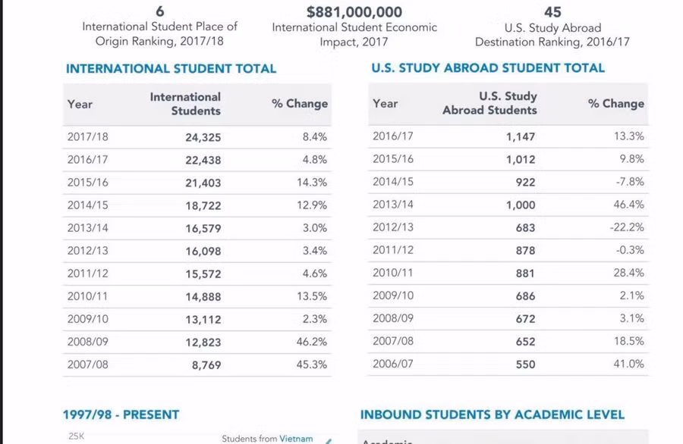
Task: Click the International Students column header
Action: pyautogui.click(x=185, y=104)
